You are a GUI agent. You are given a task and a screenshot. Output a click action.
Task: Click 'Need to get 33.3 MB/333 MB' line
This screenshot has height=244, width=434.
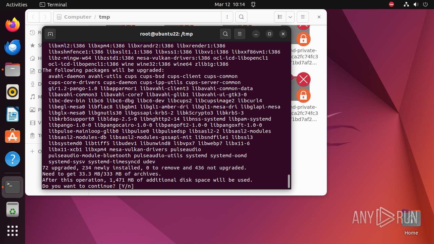(102, 174)
